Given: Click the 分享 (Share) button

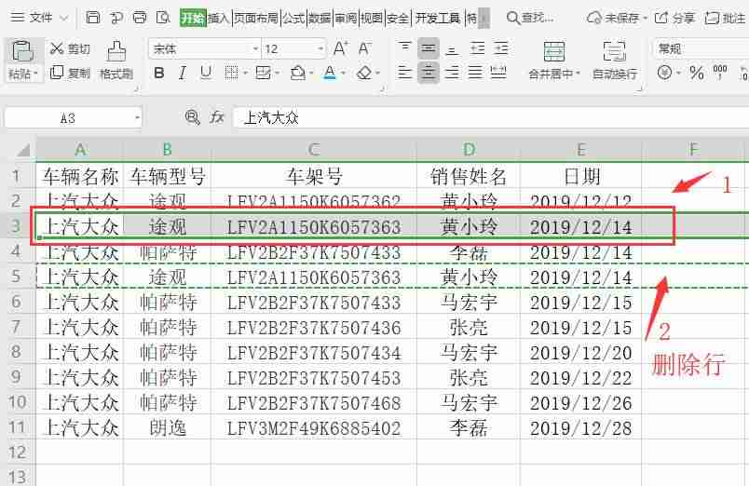Looking at the screenshot, I should coord(674,18).
